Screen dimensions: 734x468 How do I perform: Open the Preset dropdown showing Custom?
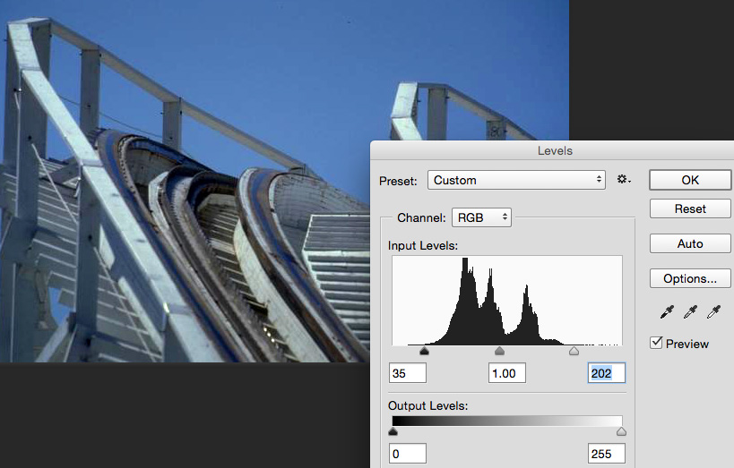516,180
